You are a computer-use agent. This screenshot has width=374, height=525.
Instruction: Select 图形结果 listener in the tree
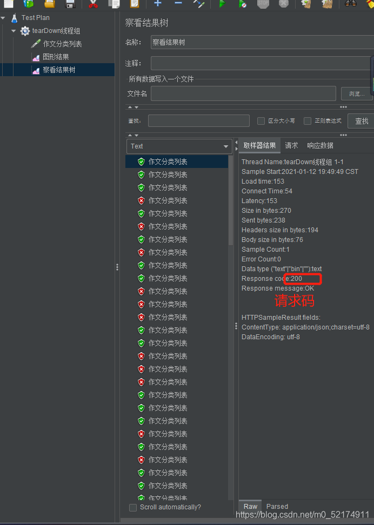tap(56, 57)
